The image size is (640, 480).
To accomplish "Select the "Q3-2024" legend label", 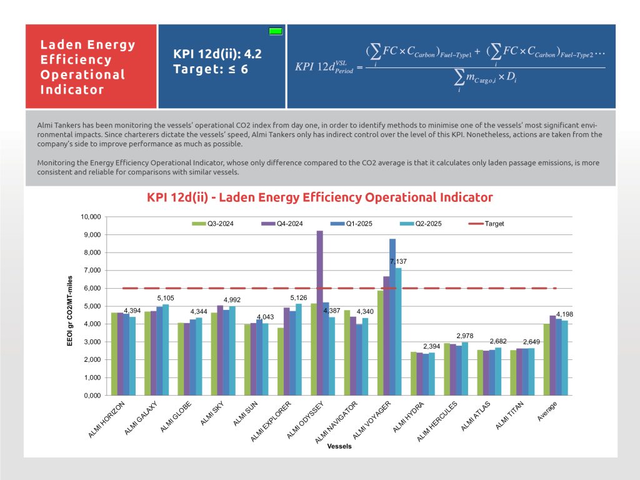I will pos(221,224).
